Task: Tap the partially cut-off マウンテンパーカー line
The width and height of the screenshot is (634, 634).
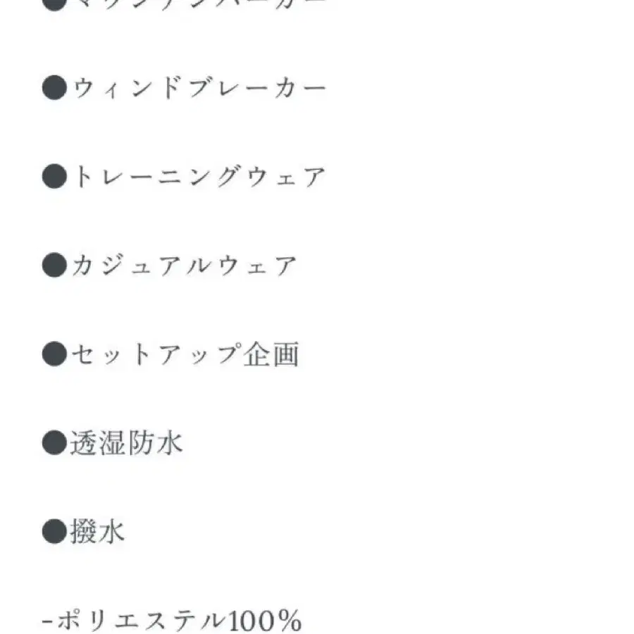Action: pyautogui.click(x=198, y=4)
